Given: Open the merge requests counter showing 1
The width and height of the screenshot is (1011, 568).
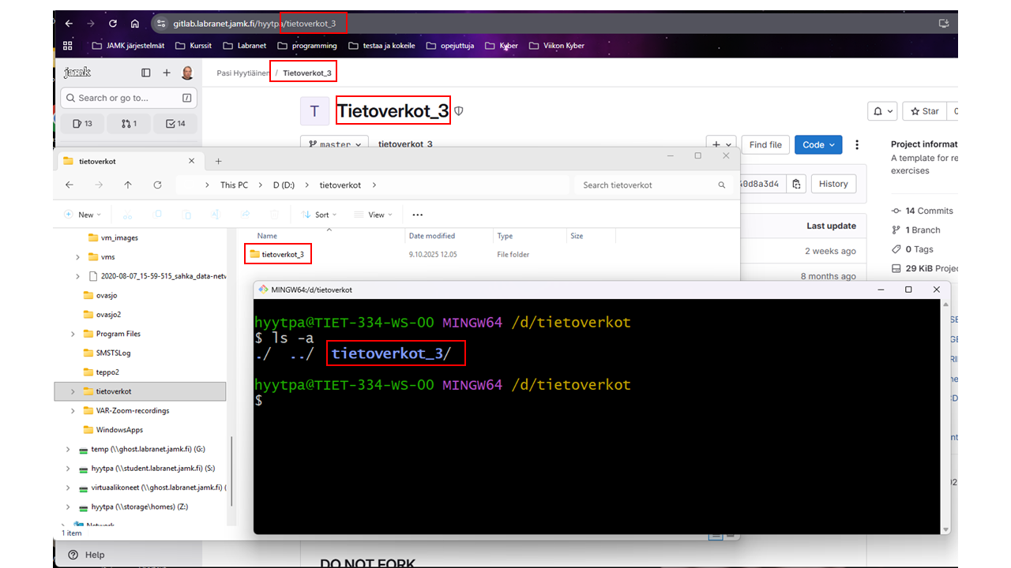Looking at the screenshot, I should click(129, 123).
